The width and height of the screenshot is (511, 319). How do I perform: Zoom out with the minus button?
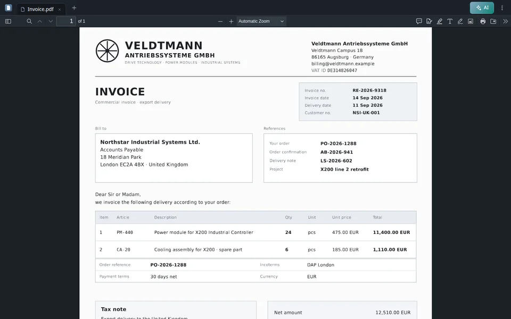(220, 21)
